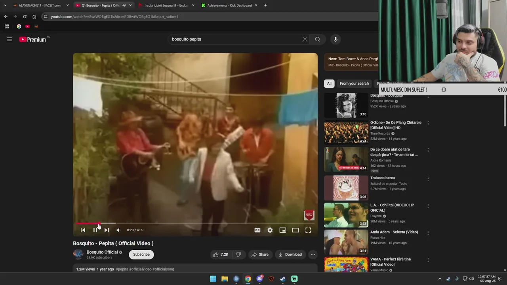
Task: Seek on the video progress bar
Action: click(195, 224)
